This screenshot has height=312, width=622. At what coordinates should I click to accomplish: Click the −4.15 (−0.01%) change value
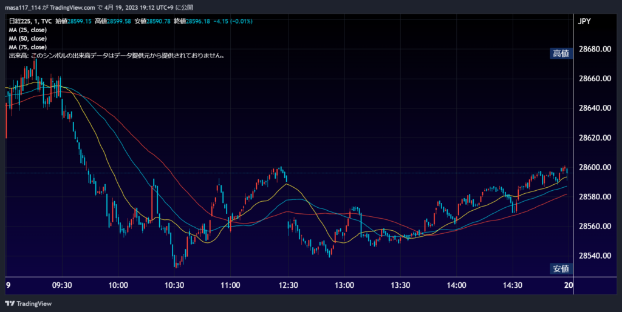[233, 21]
